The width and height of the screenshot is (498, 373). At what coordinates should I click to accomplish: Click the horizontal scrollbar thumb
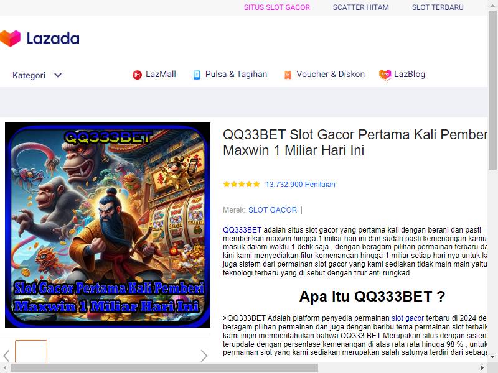[x=164, y=368]
